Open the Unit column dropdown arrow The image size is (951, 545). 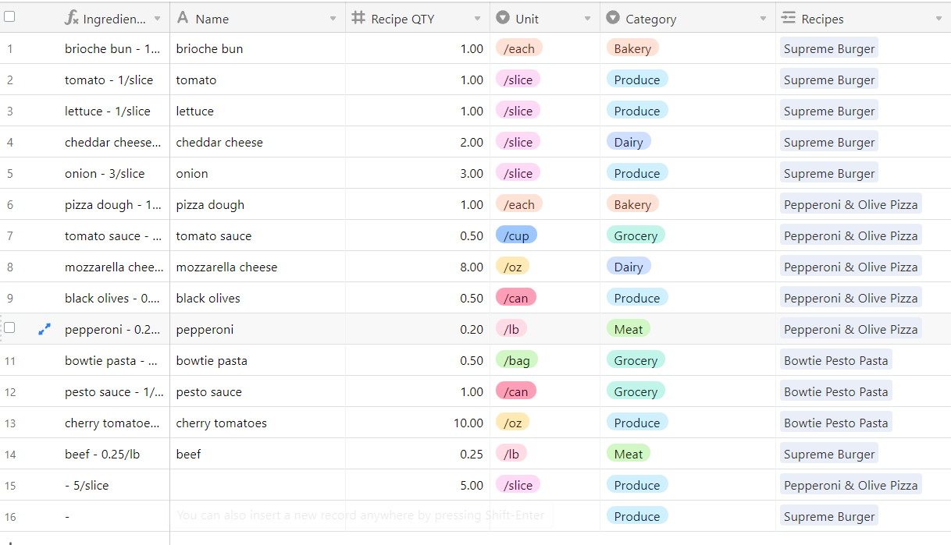pyautogui.click(x=587, y=19)
